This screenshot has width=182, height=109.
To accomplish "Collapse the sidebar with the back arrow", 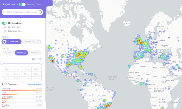I will coord(49,3).
